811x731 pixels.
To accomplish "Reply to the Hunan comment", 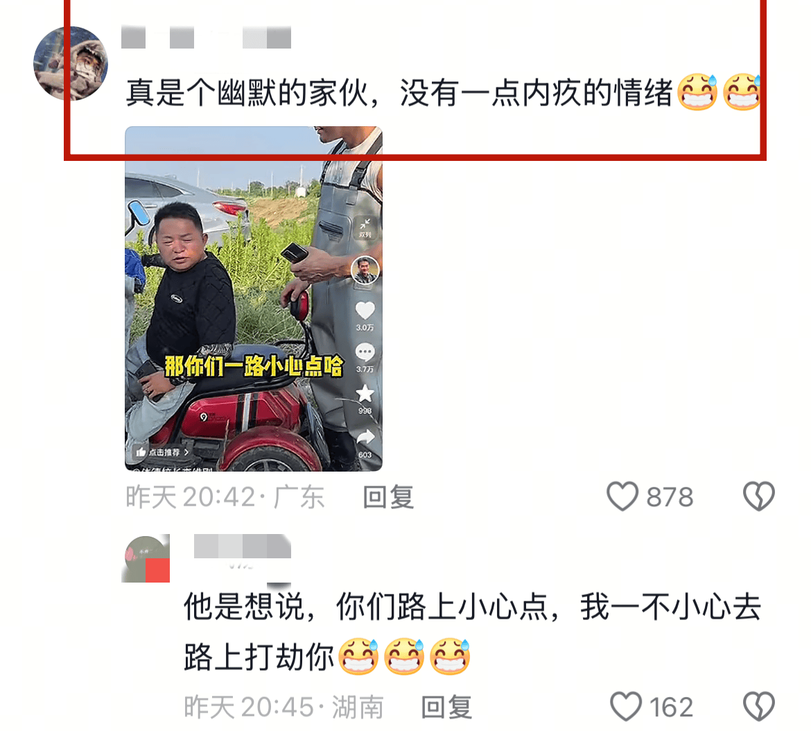I will [447, 707].
